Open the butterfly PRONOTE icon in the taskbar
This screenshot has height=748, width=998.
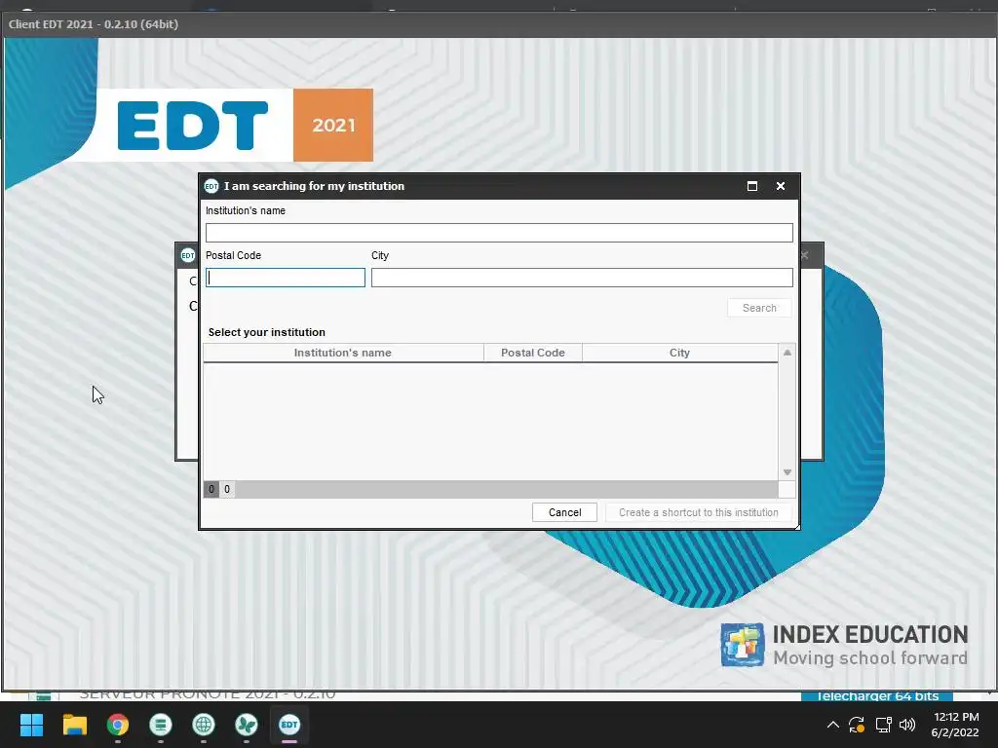click(x=247, y=725)
